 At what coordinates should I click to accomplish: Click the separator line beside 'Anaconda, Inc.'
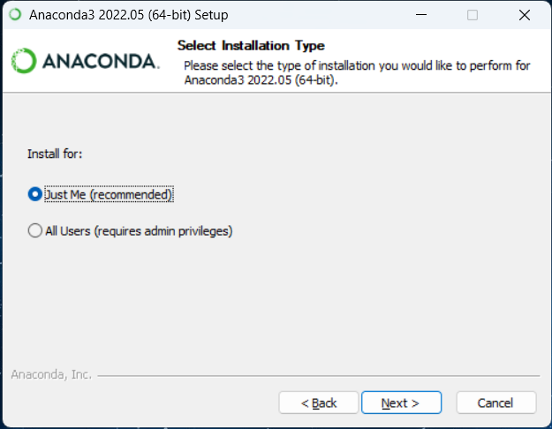[x=318, y=375]
